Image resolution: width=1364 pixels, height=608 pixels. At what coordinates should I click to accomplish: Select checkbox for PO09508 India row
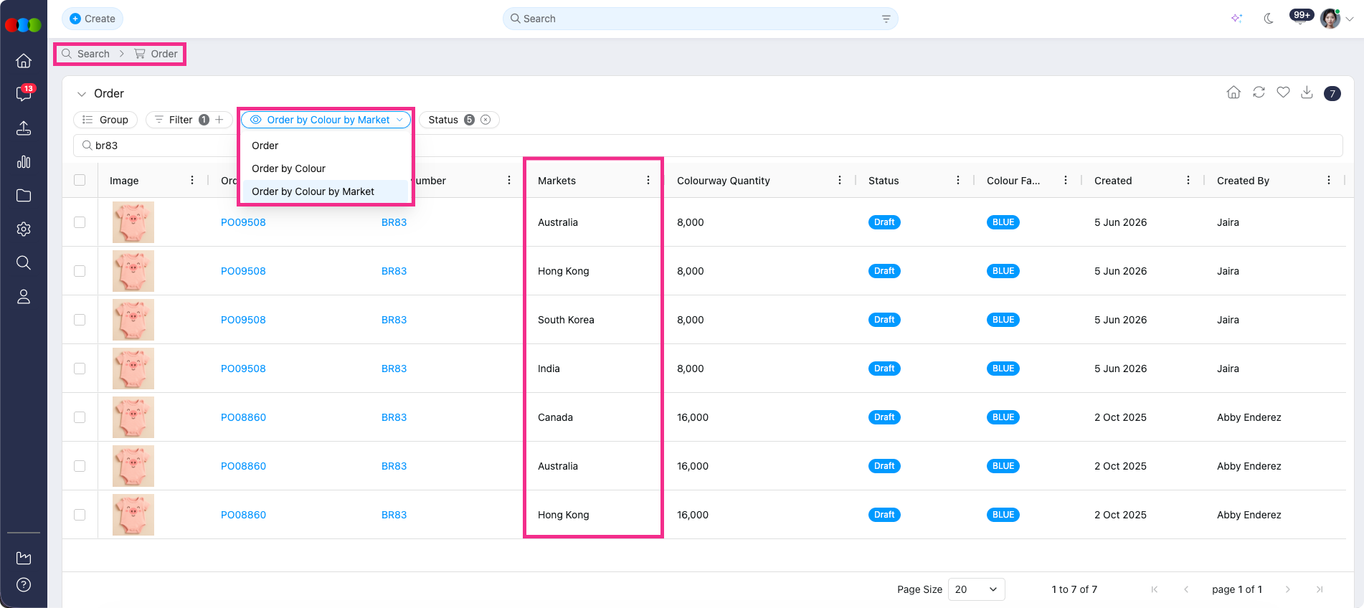[80, 369]
